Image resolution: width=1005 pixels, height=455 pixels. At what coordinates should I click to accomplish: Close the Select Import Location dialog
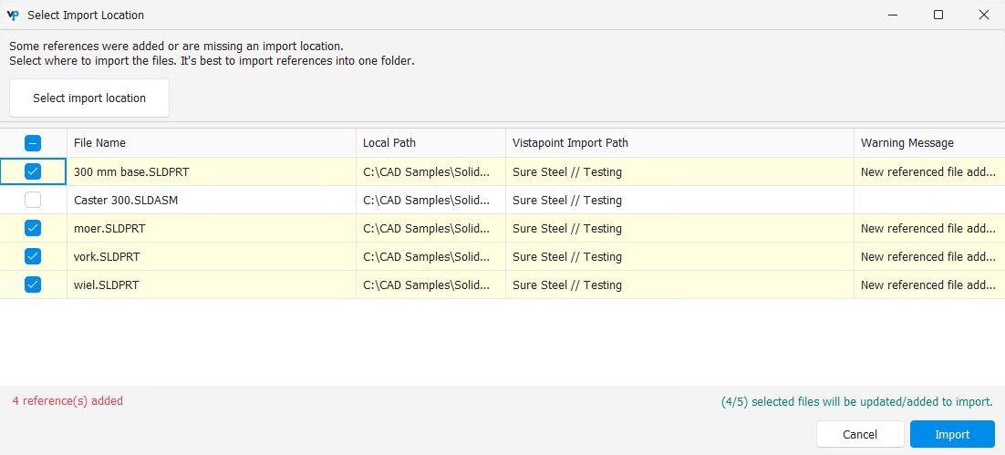tap(983, 15)
